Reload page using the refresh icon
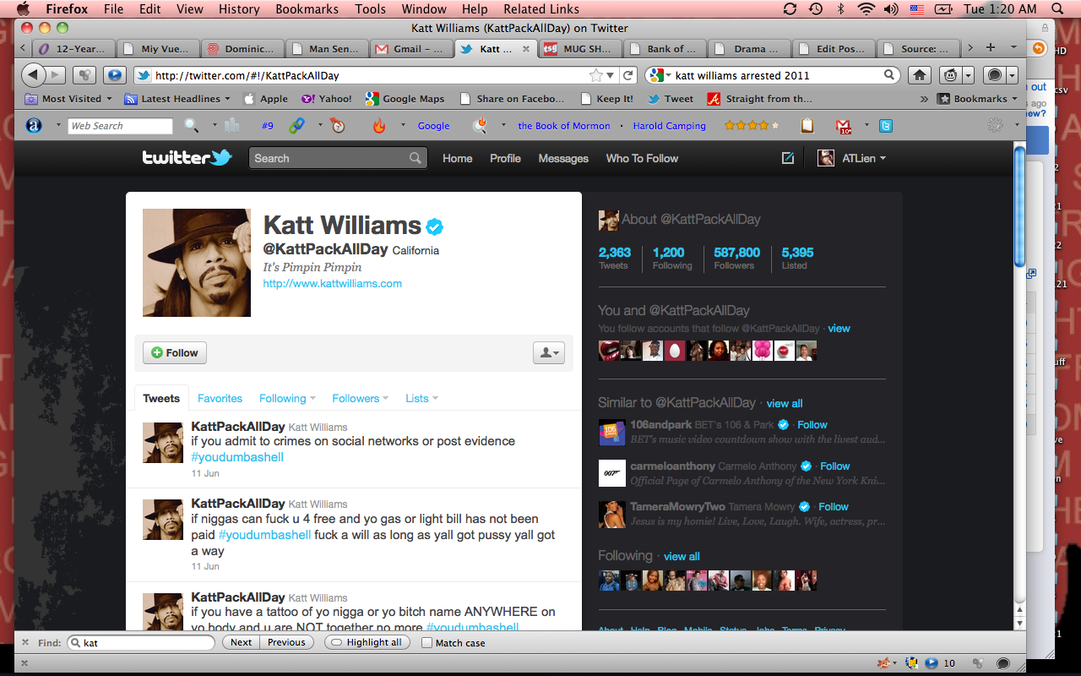This screenshot has width=1081, height=676. 628,75
